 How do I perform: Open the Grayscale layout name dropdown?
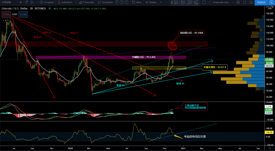(x=221, y=2)
